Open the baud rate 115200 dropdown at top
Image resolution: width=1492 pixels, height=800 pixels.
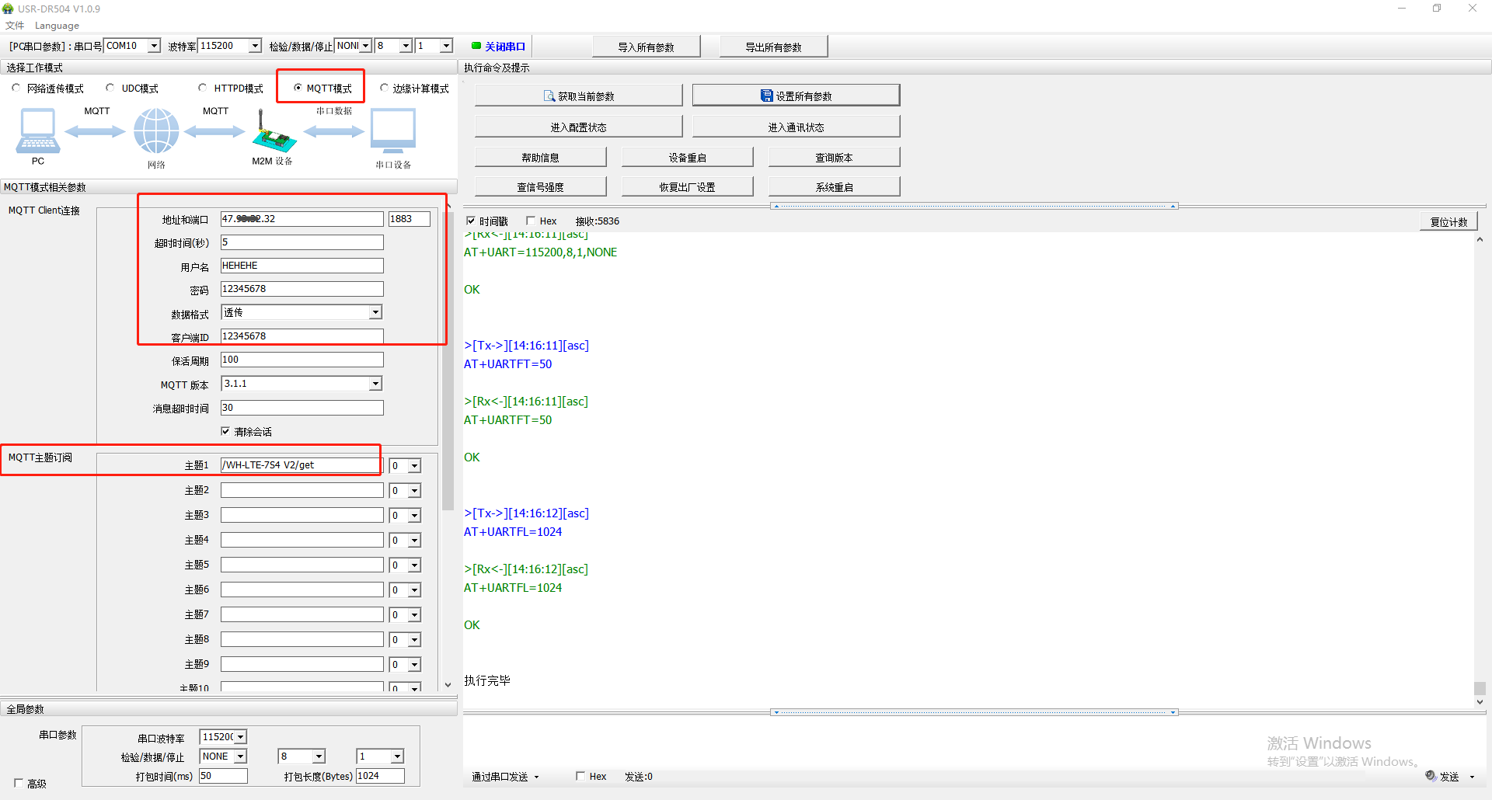(x=255, y=46)
